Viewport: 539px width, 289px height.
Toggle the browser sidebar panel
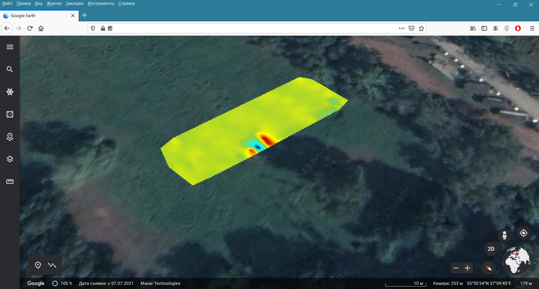[x=484, y=28]
